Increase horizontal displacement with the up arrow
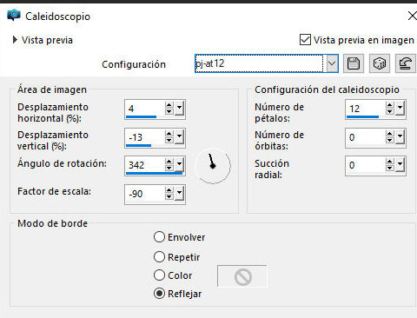The image size is (417, 318). coord(169,105)
